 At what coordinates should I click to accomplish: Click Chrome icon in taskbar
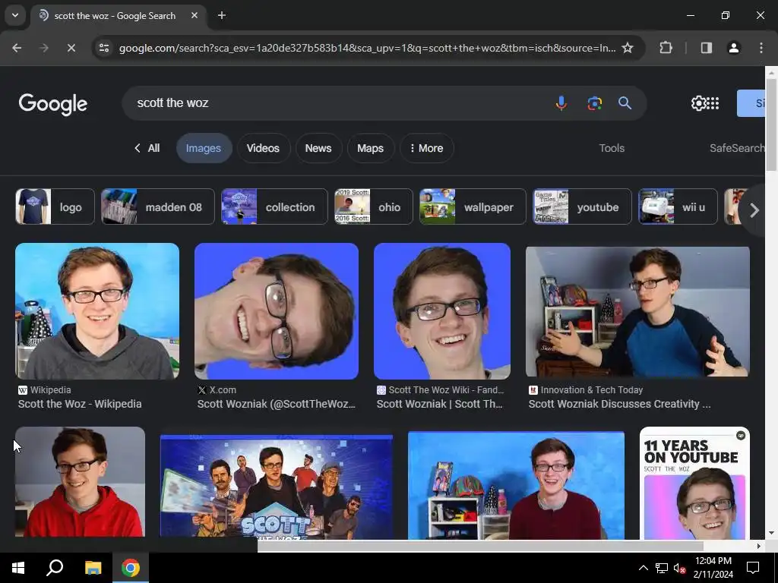131,568
